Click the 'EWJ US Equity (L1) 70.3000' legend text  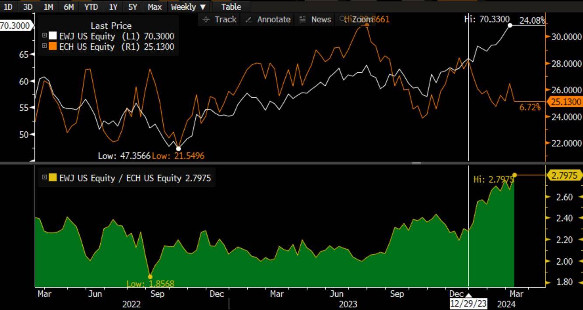click(x=117, y=36)
